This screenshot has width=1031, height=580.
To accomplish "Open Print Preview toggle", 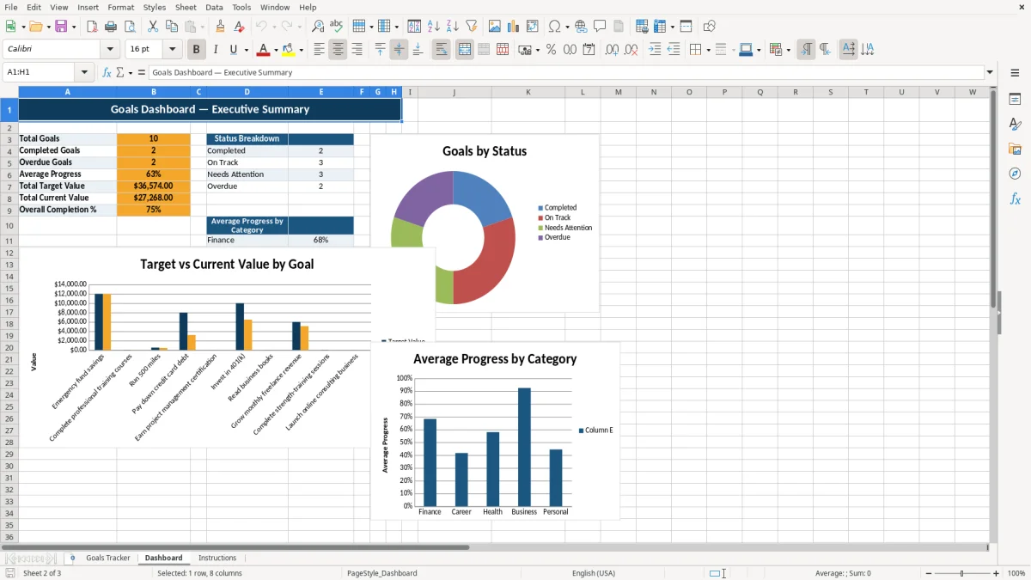I will pos(129,27).
